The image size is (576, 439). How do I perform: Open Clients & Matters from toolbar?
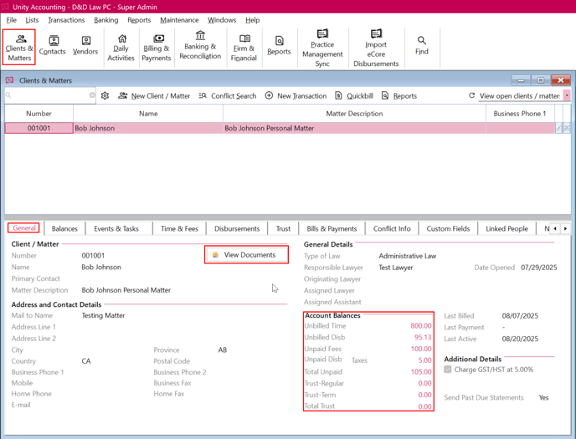click(19, 47)
